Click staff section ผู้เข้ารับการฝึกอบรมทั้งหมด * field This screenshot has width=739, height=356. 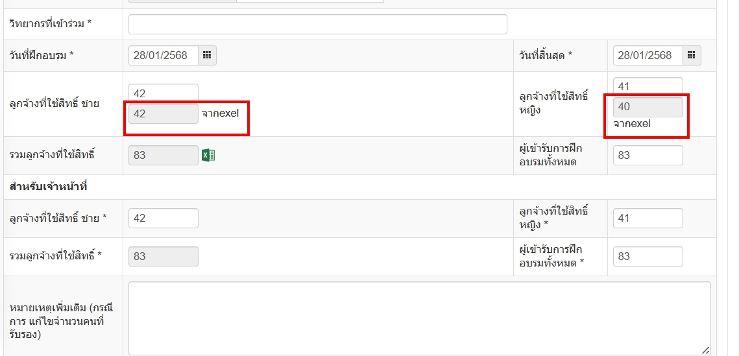[x=648, y=257]
